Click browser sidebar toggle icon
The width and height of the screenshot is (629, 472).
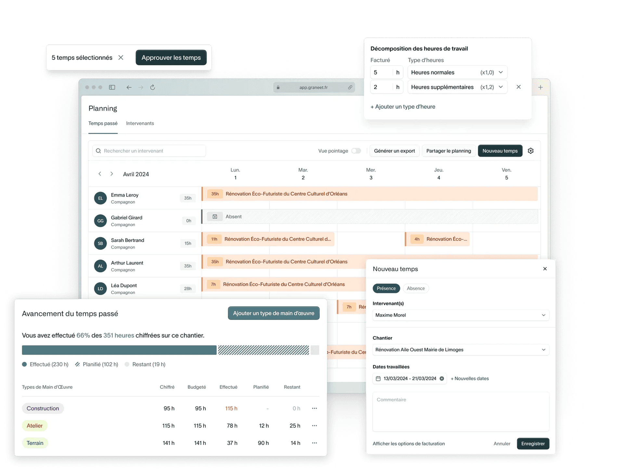[112, 87]
